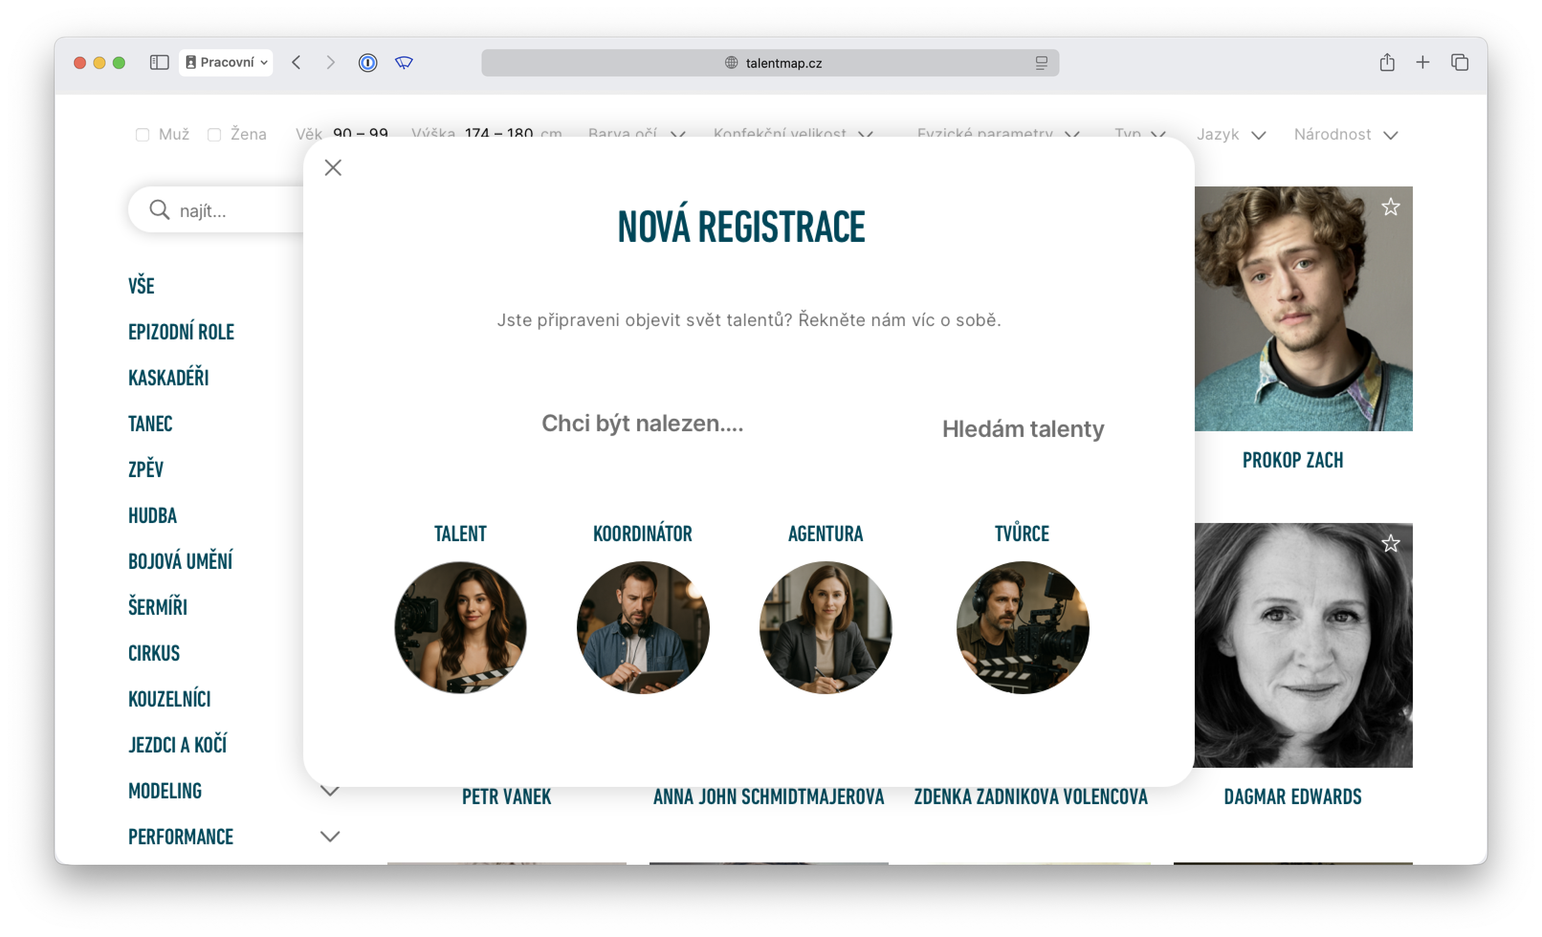Expand the Fyzické parametry filter
Screen dimensions: 1542x937
coord(998,133)
